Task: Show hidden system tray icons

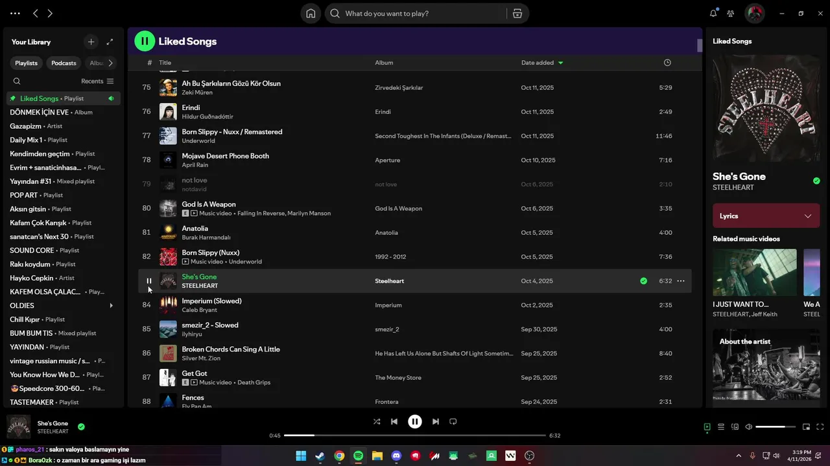Action: pos(739,456)
